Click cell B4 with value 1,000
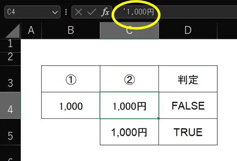 [x=71, y=105]
